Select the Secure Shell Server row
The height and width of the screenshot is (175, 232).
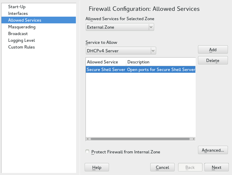[141, 70]
